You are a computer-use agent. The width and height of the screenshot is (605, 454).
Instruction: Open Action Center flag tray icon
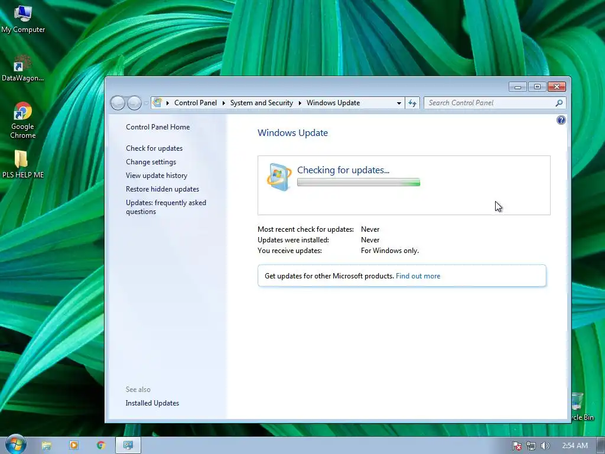coord(516,446)
